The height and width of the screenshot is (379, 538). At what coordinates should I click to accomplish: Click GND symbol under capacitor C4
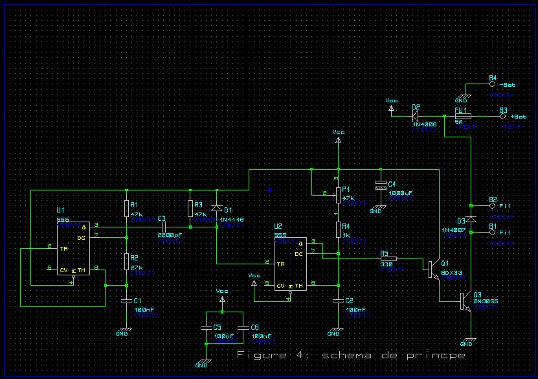[x=381, y=207]
